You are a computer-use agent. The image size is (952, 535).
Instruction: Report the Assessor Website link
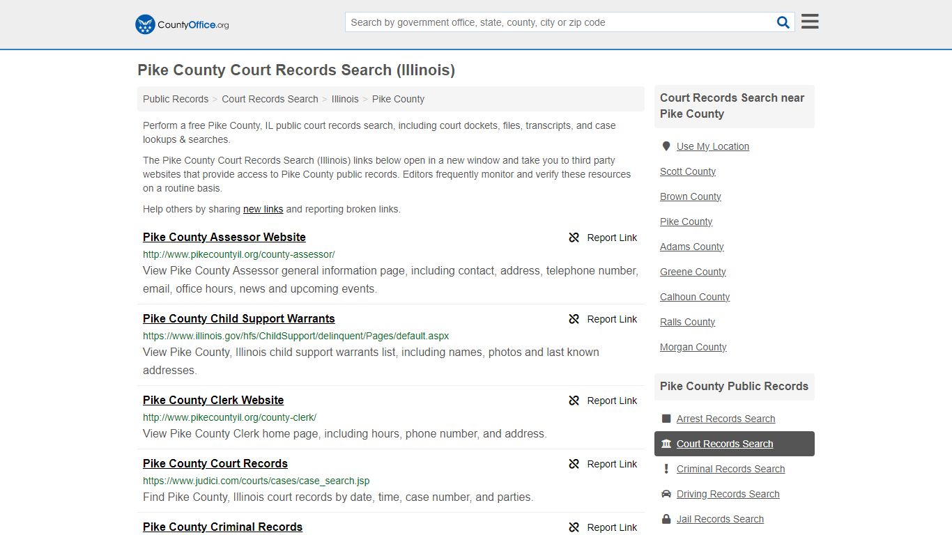click(603, 238)
